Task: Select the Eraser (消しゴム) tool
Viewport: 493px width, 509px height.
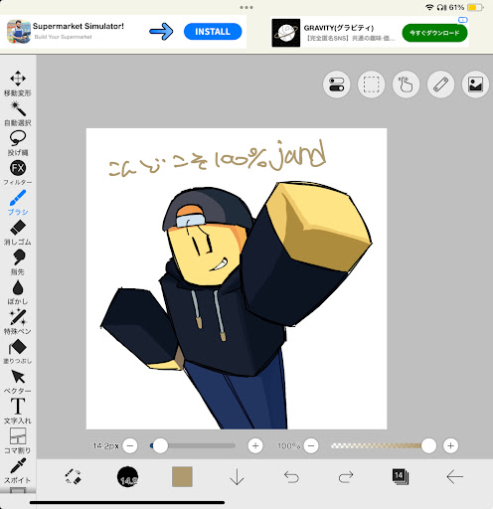Action: [x=18, y=233]
